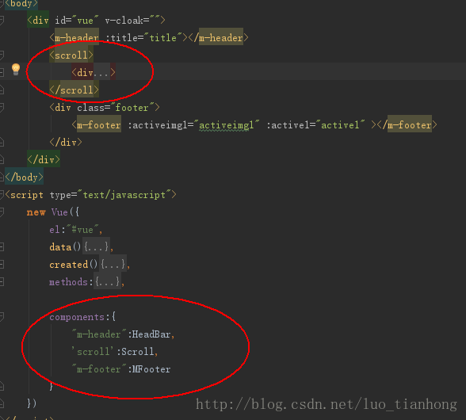Expand the folded div... placeholder inside scroll
The height and width of the screenshot is (420, 466).
point(101,73)
